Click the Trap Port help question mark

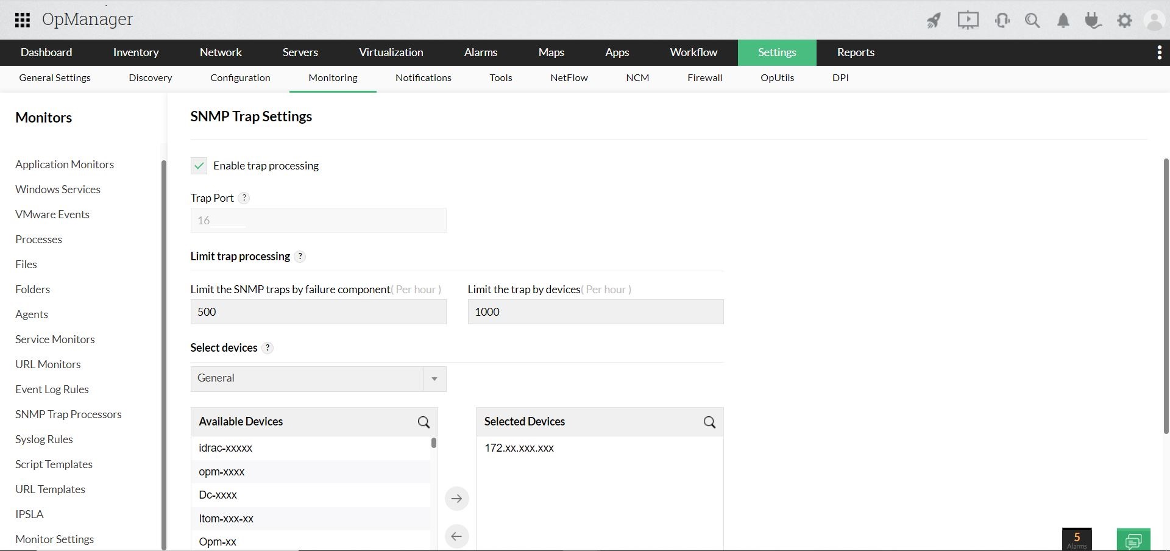244,197
